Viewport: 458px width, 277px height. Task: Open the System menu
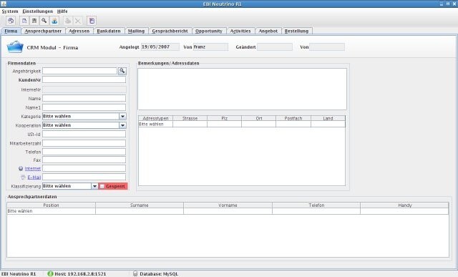tap(9, 11)
